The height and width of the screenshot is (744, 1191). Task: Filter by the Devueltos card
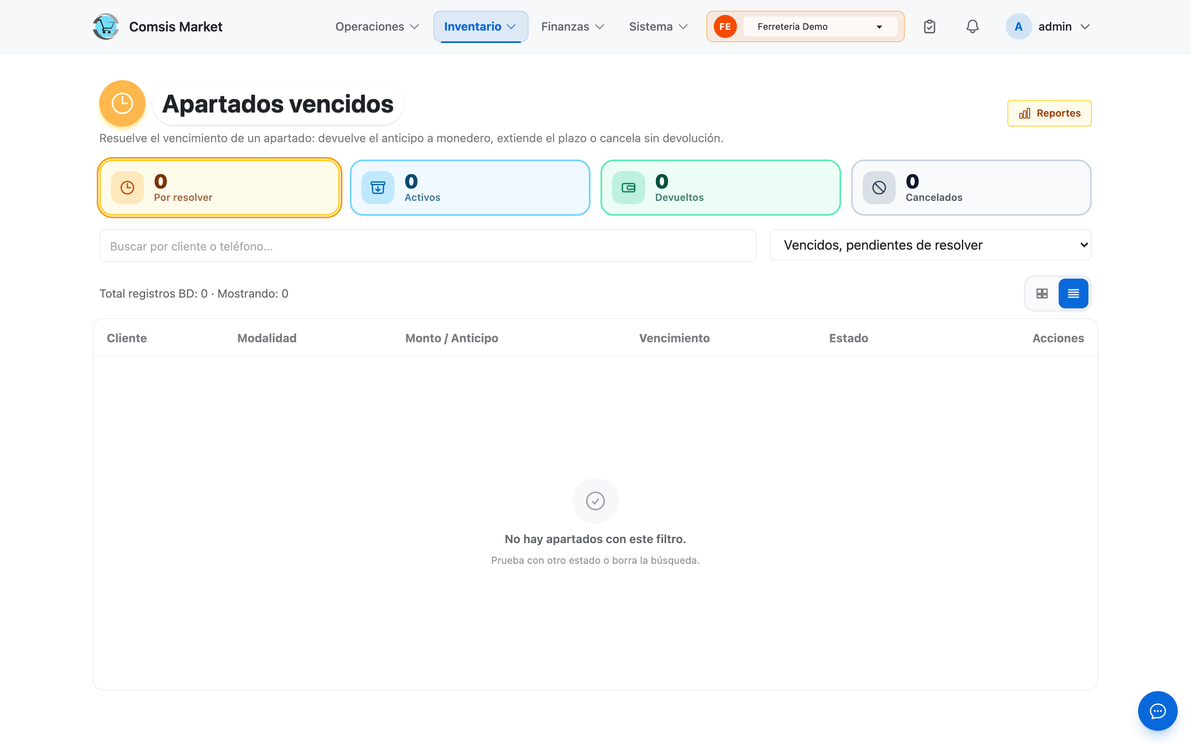coord(720,188)
